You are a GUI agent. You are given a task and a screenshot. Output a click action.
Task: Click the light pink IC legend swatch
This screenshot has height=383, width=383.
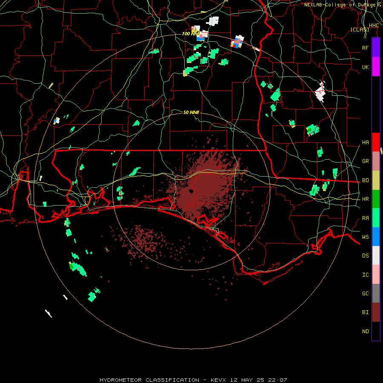click(376, 274)
